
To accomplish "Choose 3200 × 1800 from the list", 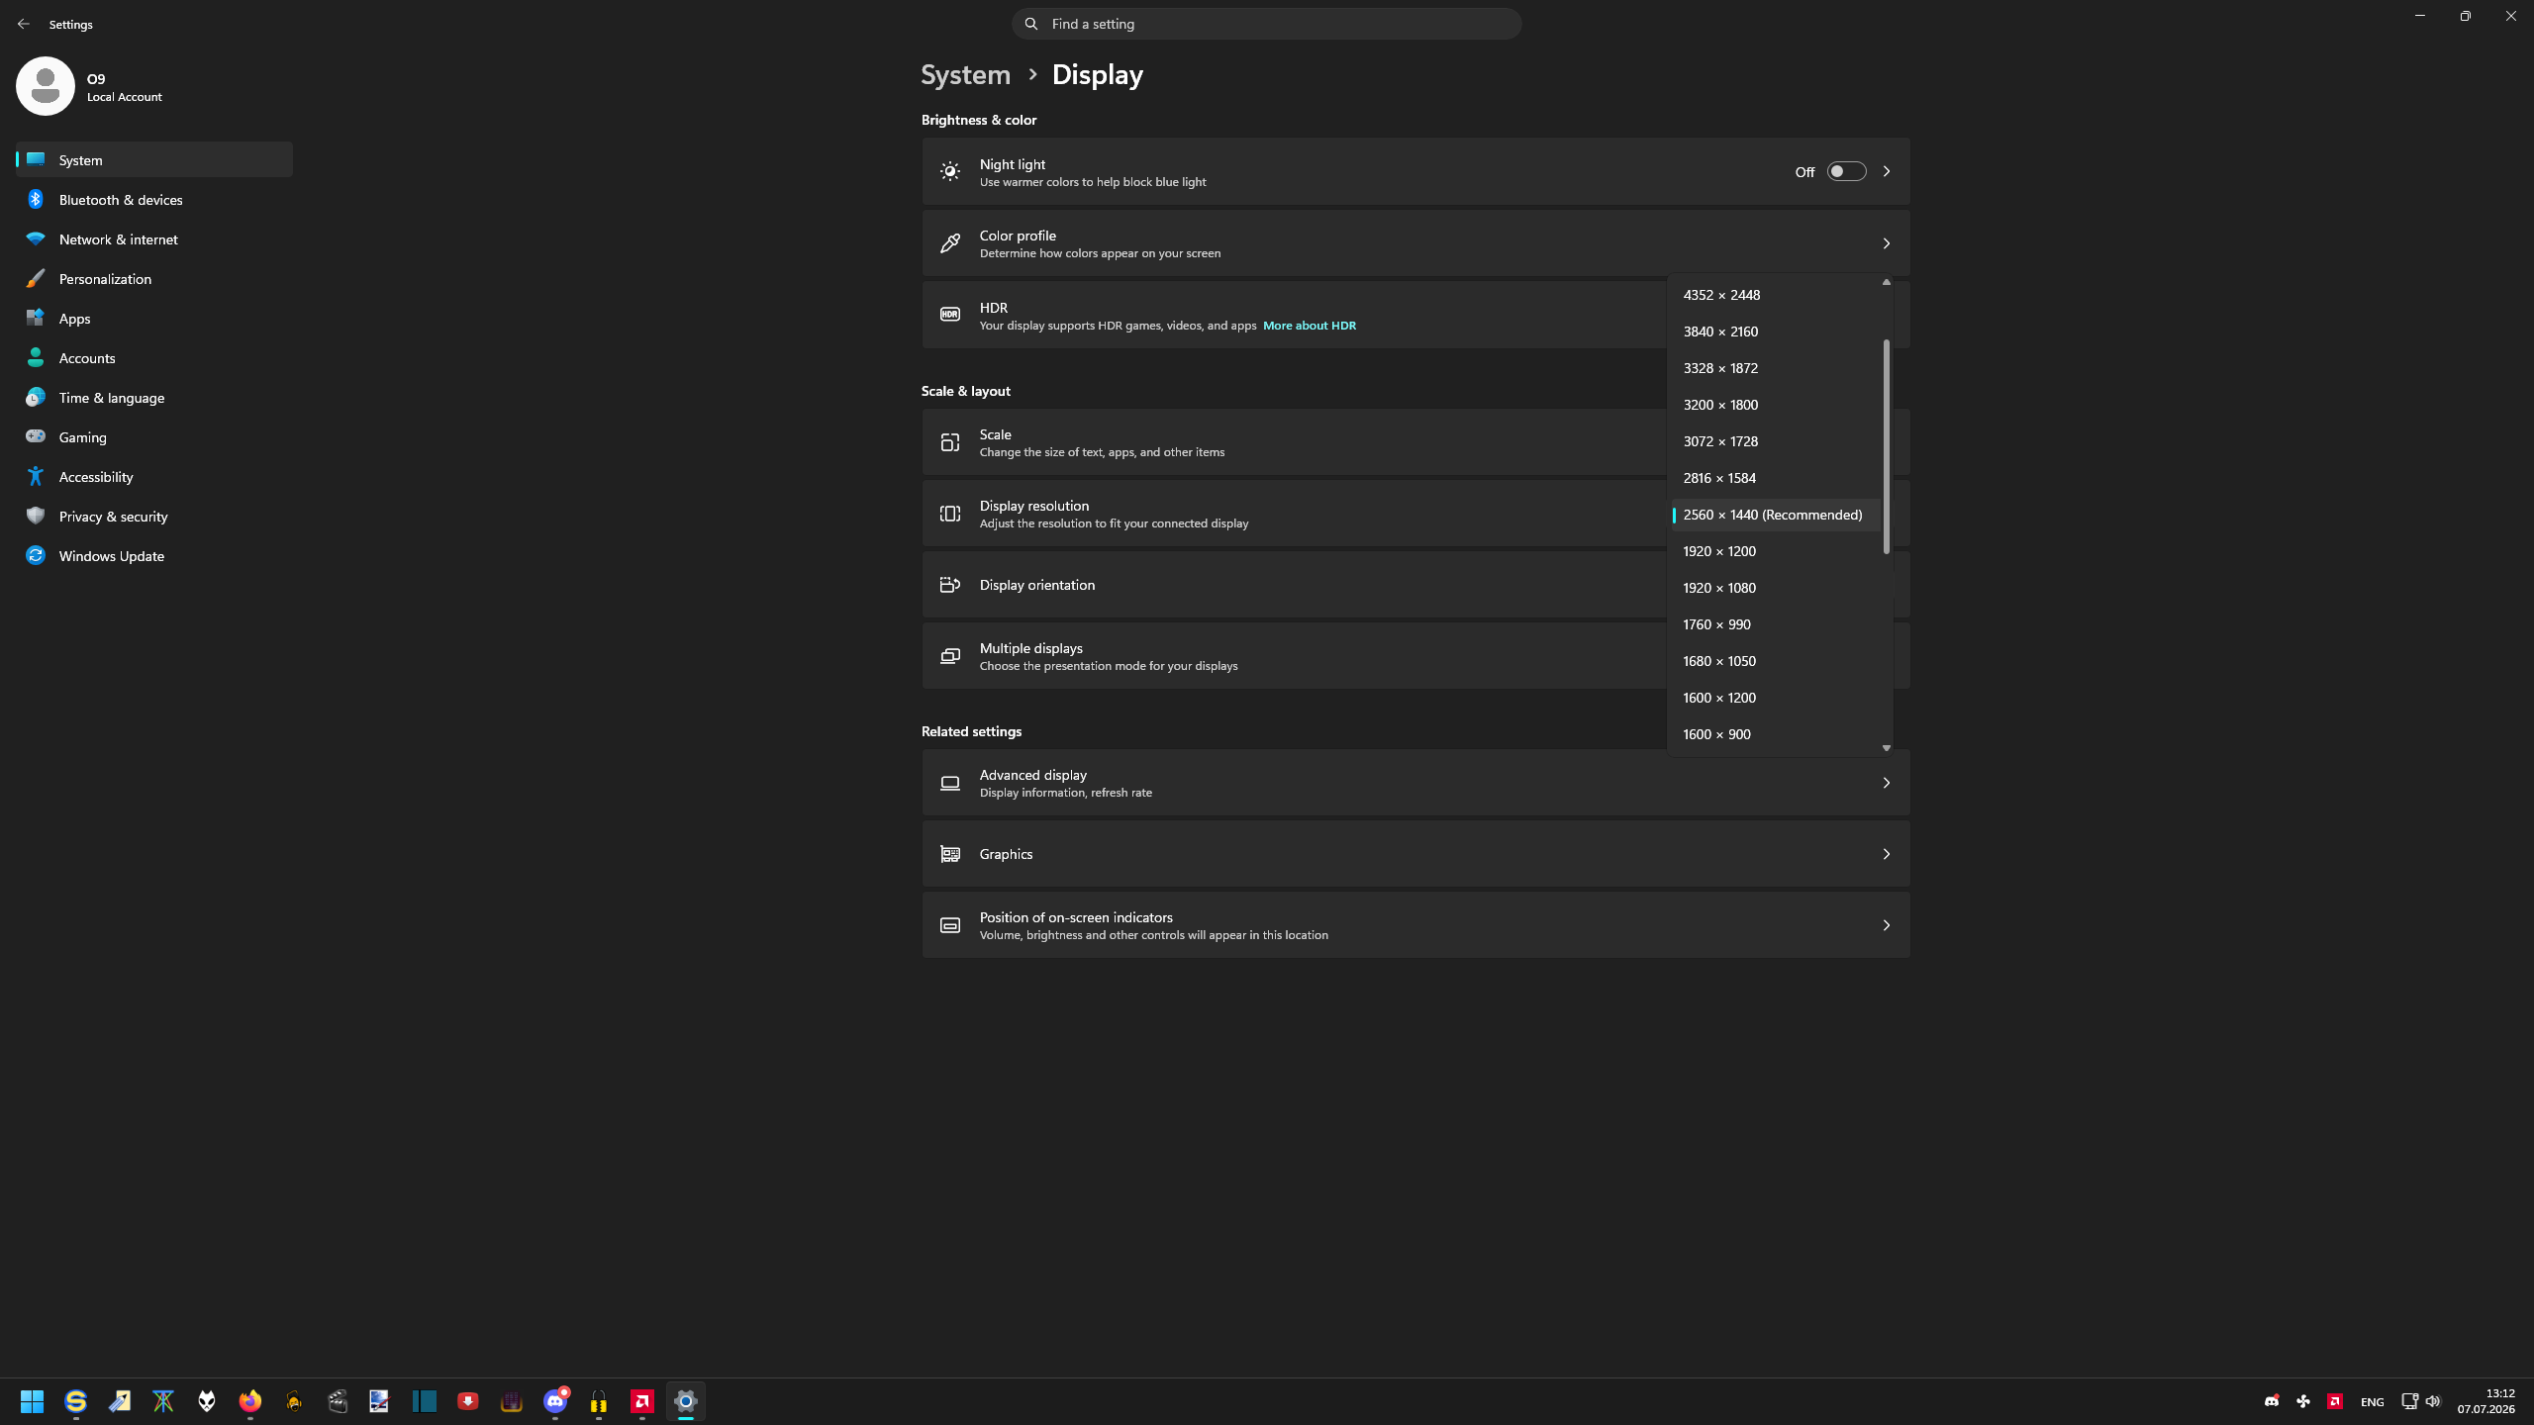I will [1776, 405].
